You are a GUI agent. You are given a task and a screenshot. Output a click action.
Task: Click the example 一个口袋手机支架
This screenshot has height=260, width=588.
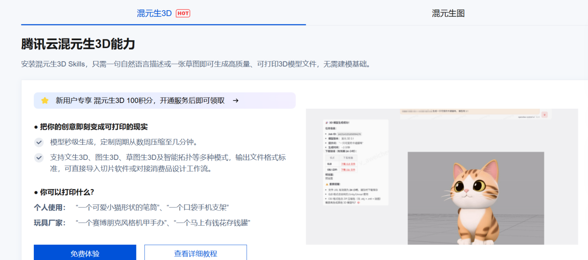pos(198,207)
